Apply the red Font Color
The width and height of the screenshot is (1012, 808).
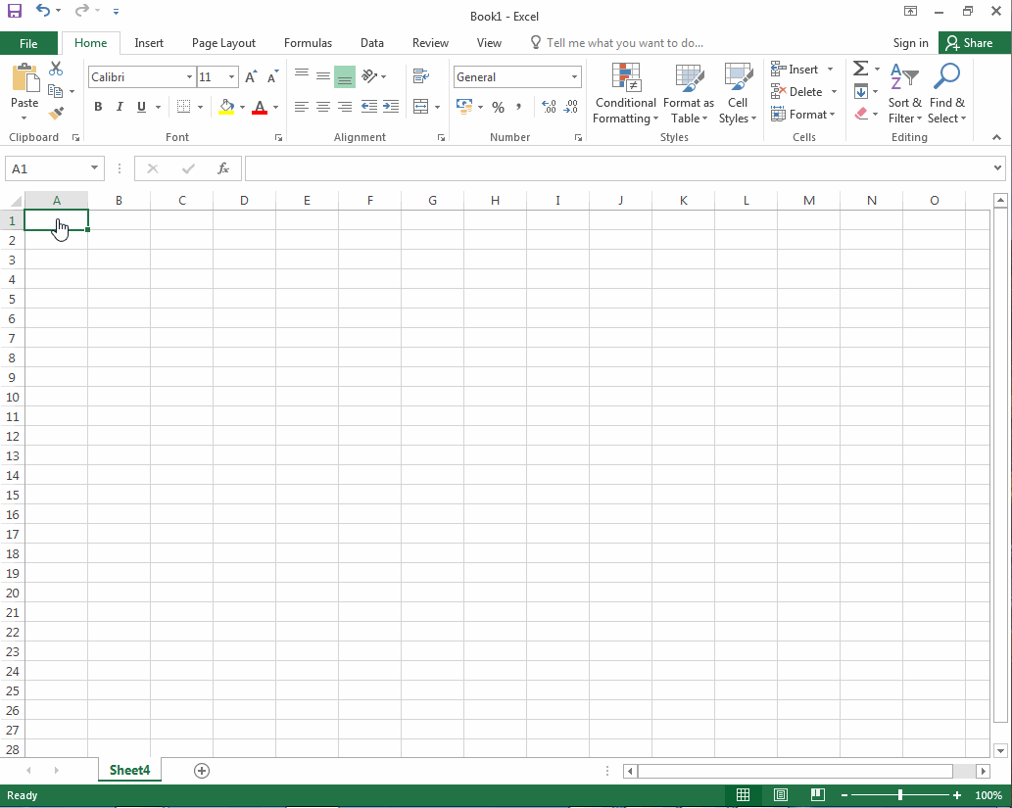pos(260,107)
